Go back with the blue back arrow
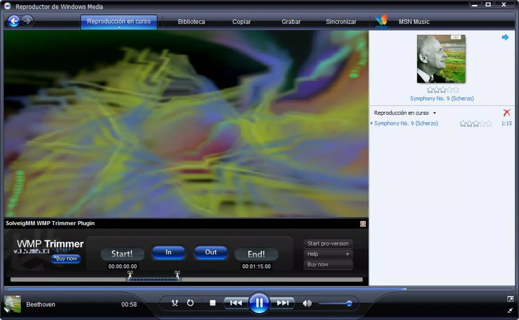The width and height of the screenshot is (519, 320). [14, 21]
